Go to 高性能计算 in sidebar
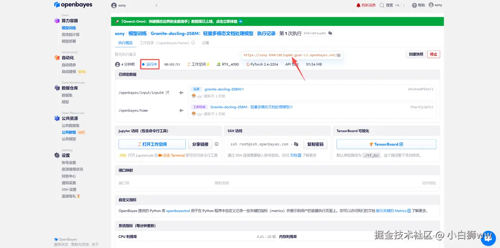 coord(71,35)
